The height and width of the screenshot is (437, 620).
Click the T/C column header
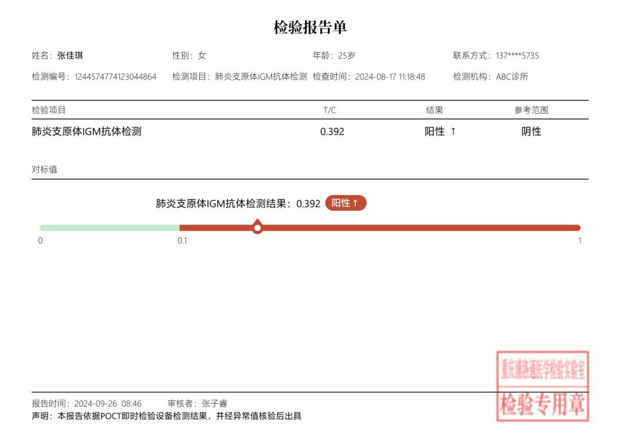tap(330, 110)
